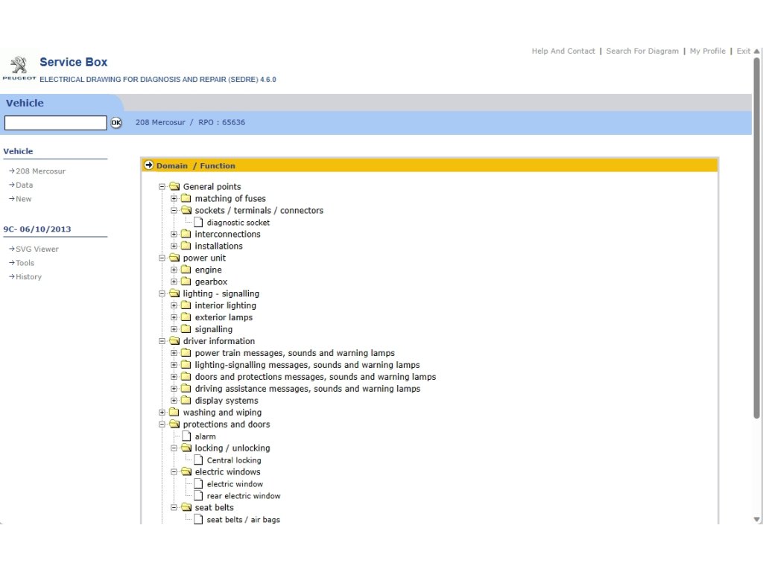Open SVG Viewer link in sidebar
Screen dimensions: 763x572
[x=37, y=249]
